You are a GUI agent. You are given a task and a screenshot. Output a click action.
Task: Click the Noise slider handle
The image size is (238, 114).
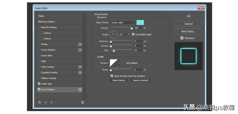111,70
